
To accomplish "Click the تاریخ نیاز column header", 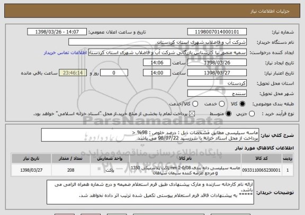I will 31,158.
